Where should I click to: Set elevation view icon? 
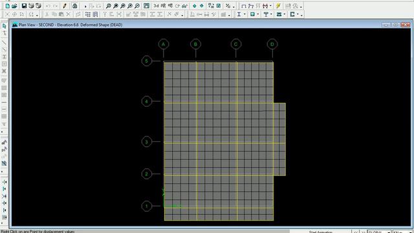pos(170,6)
